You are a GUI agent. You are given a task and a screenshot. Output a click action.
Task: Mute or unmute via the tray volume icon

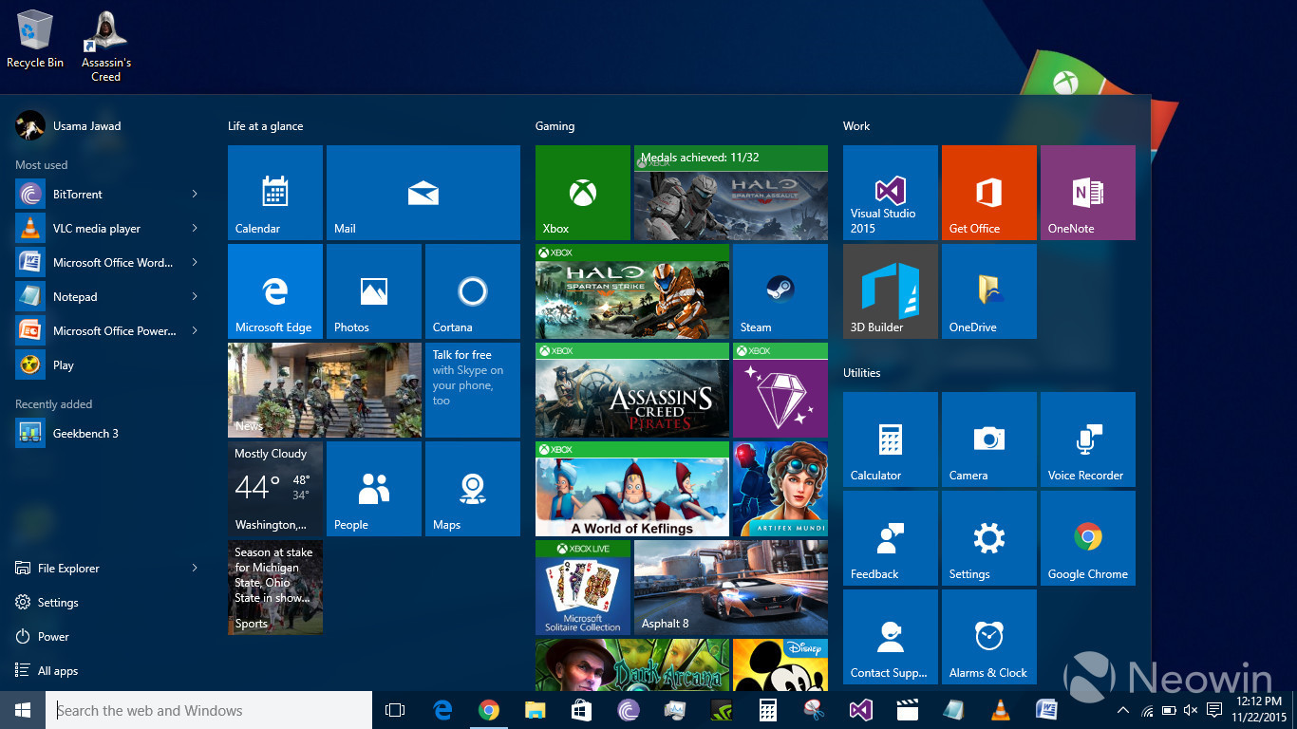click(x=1191, y=710)
